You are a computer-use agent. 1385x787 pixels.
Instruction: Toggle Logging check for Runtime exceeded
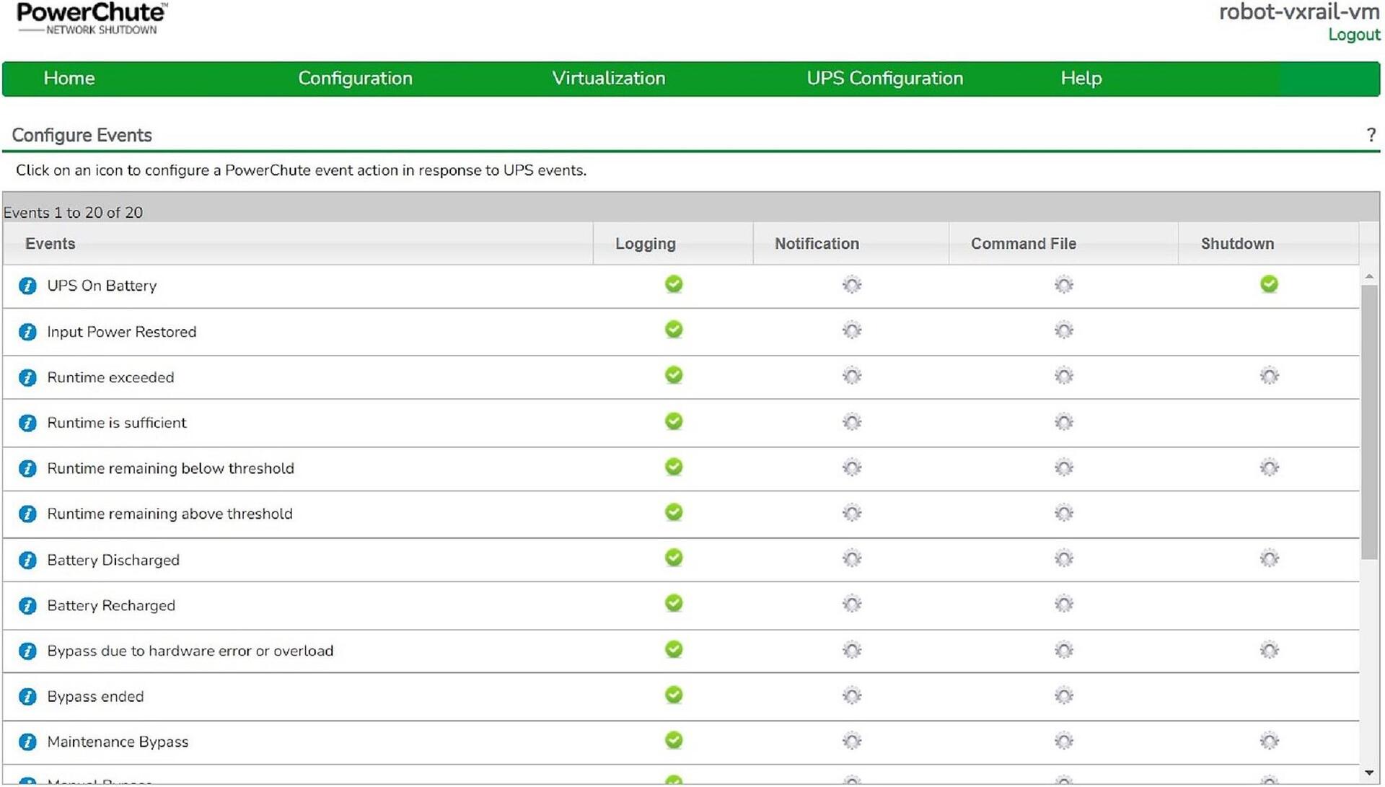pos(674,375)
